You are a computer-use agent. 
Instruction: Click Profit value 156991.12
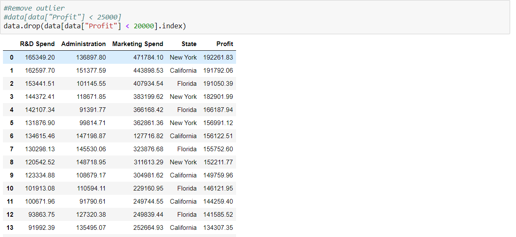[x=218, y=123]
